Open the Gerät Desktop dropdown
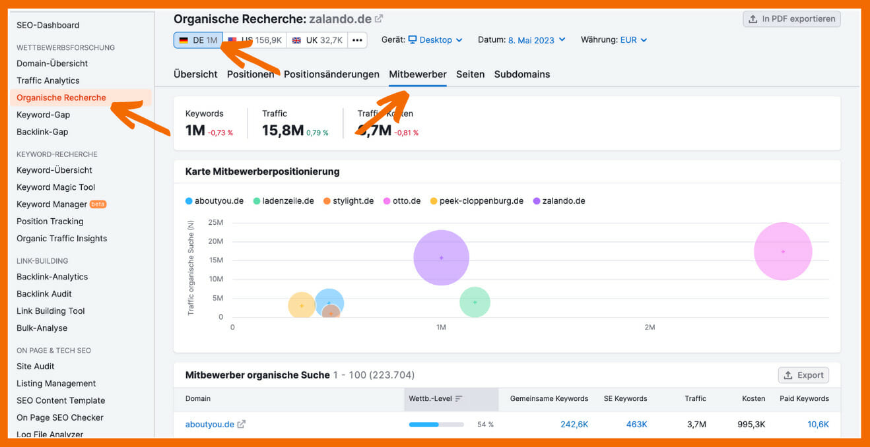Screen dimensions: 870x447 click(435, 40)
